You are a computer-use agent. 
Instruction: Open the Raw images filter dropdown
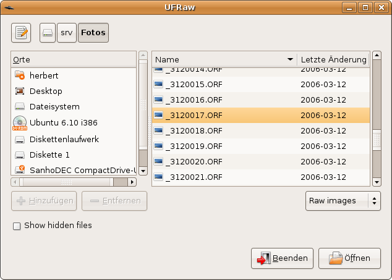(343, 201)
